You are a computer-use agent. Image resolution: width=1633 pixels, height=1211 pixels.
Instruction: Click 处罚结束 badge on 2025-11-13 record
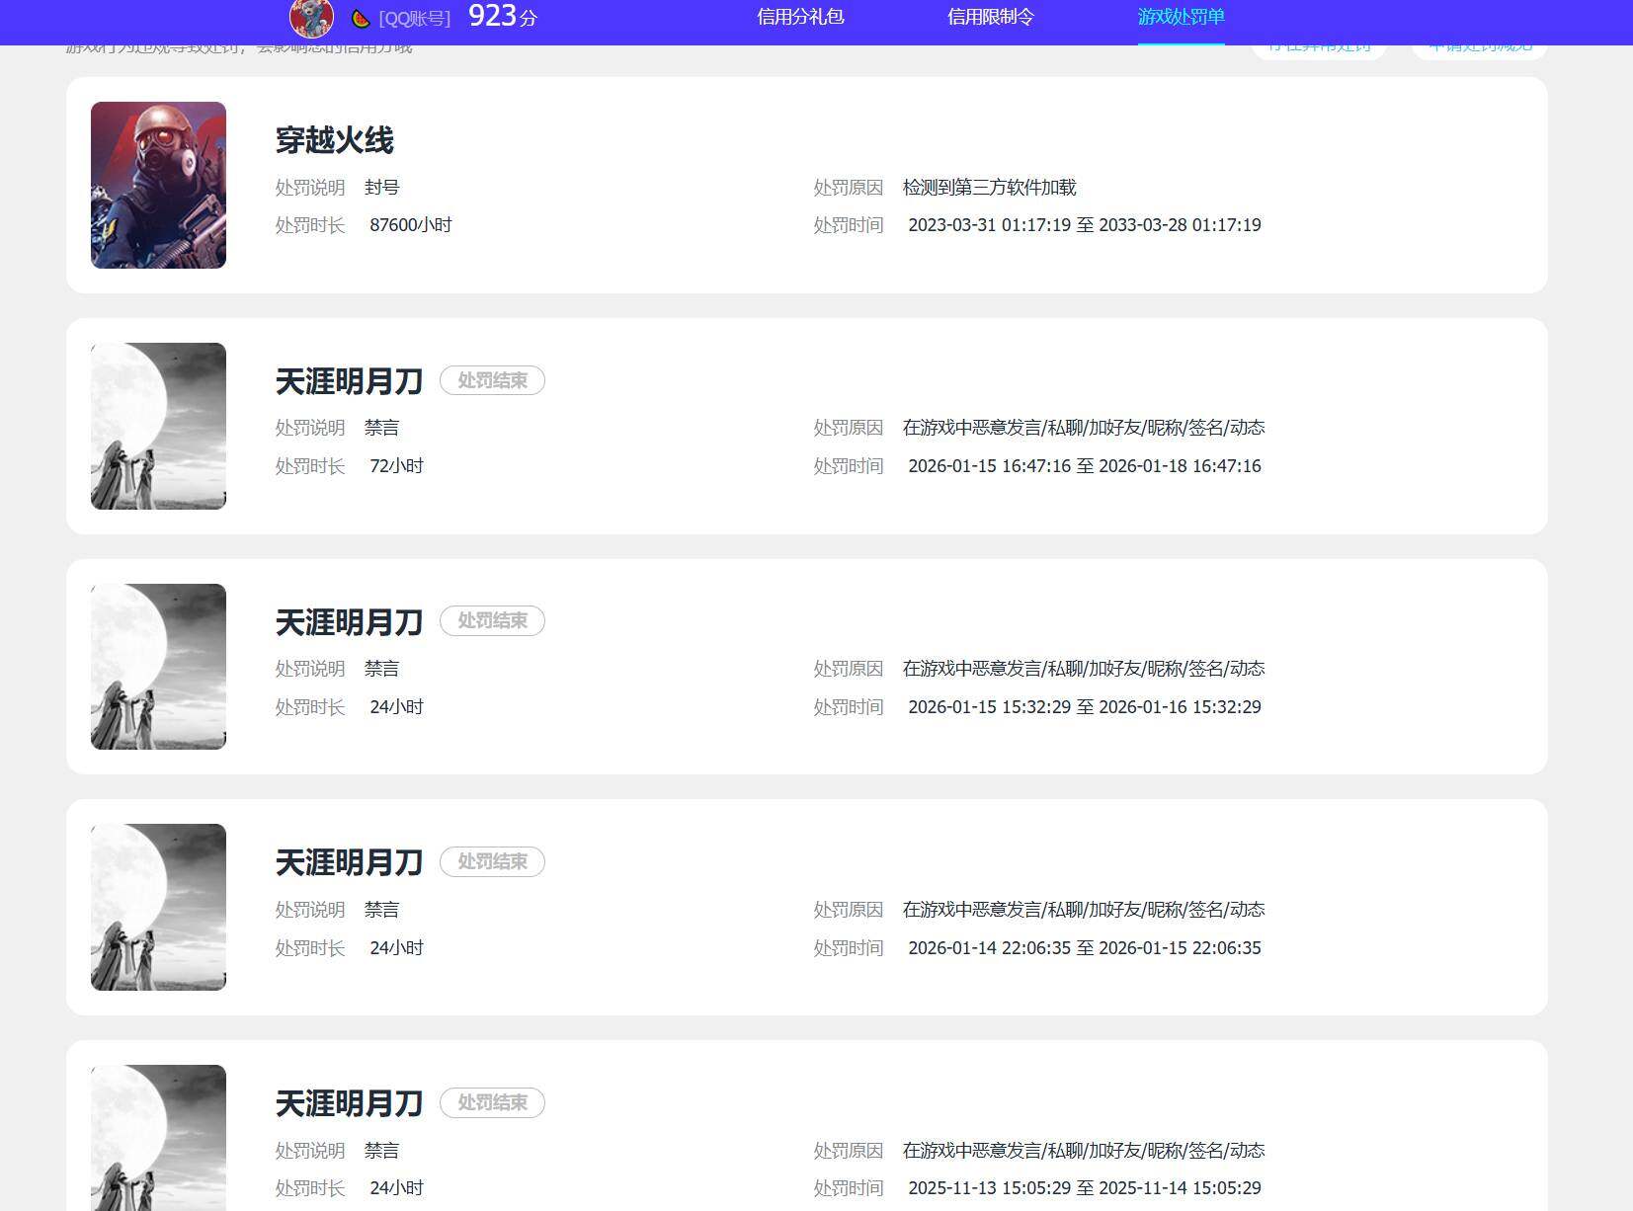click(492, 1102)
